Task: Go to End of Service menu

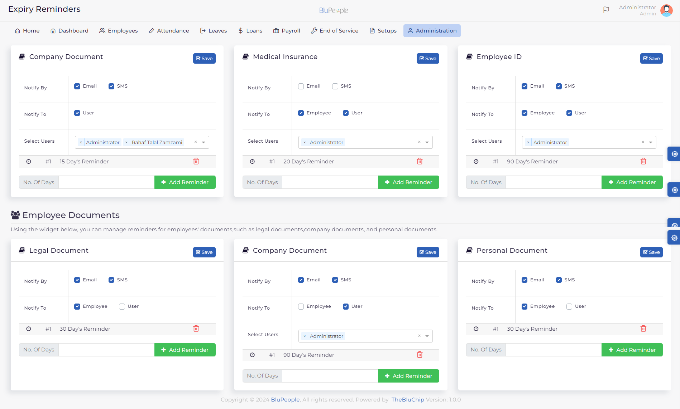Action: [335, 31]
